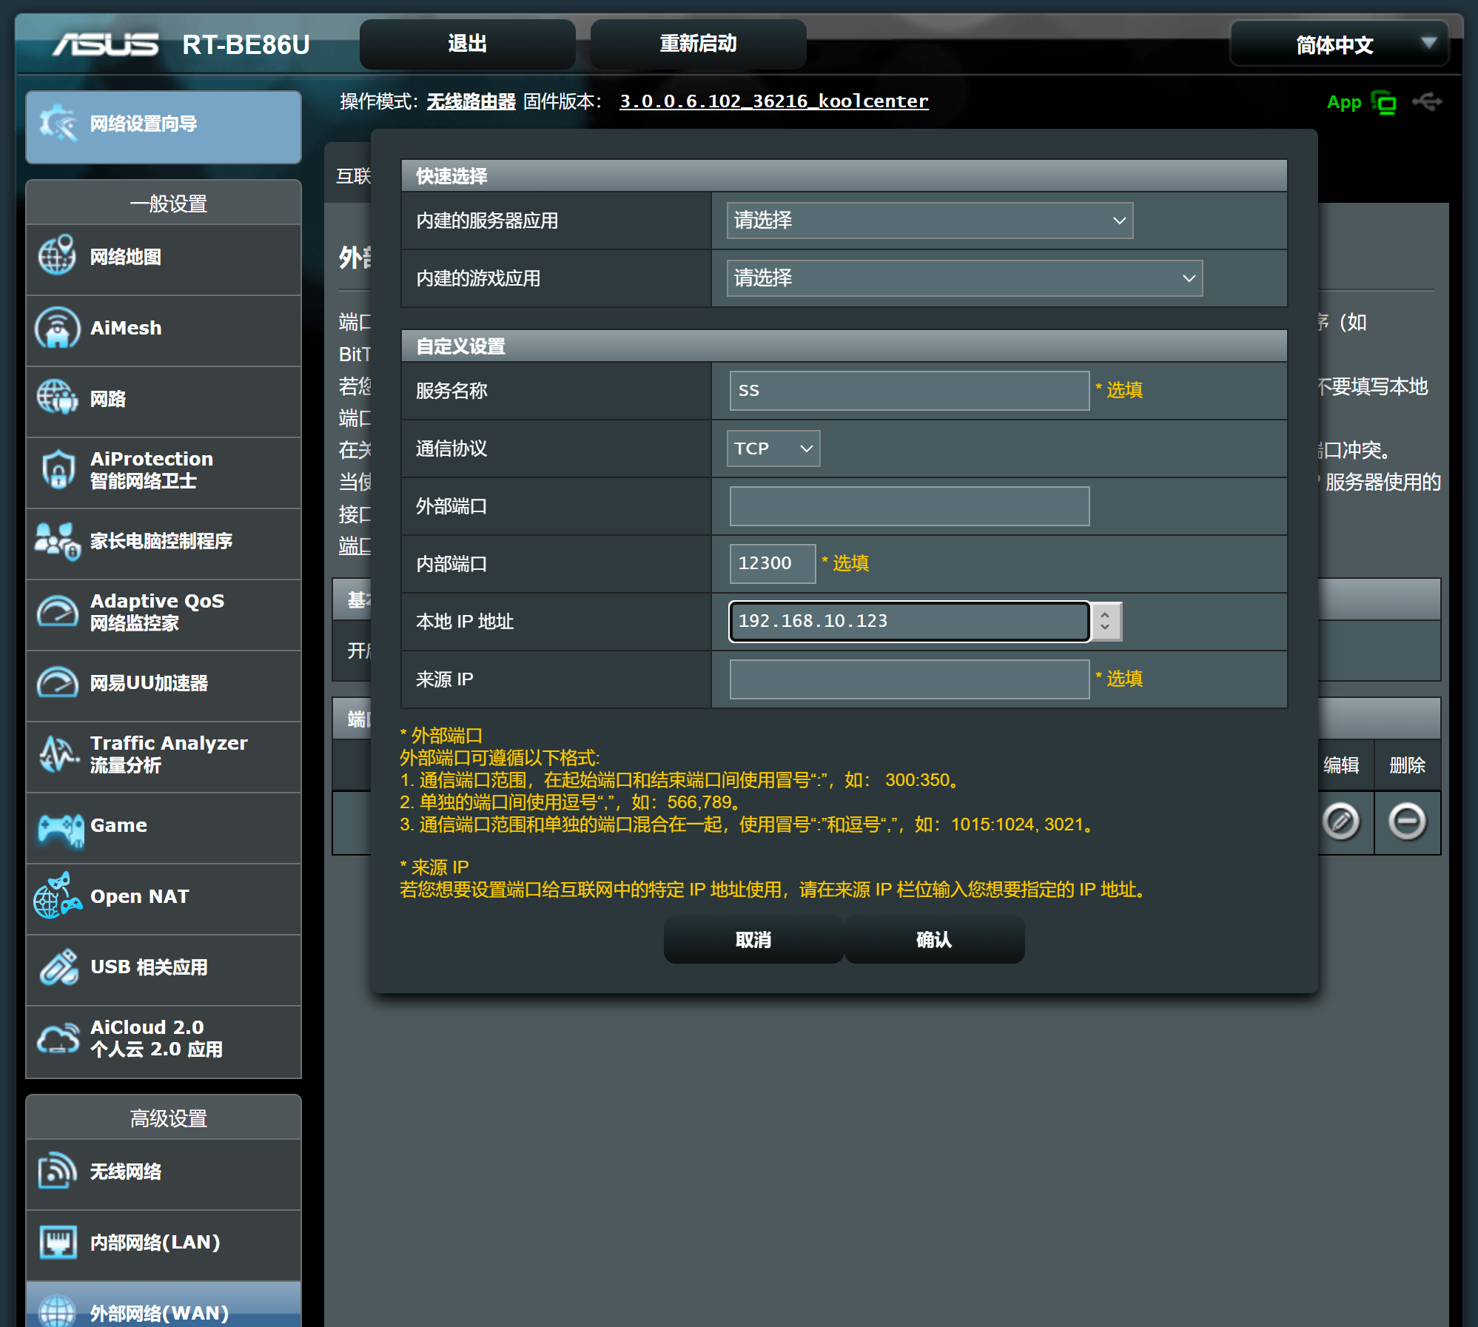The width and height of the screenshot is (1478, 1327).
Task: Open AiCloud 2.0 个人云 menu
Action: [x=164, y=1038]
